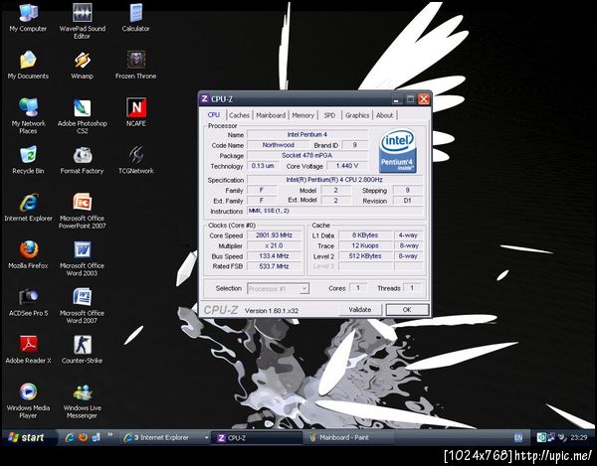Select the CPU tab
Image resolution: width=597 pixels, height=466 pixels.
(213, 115)
